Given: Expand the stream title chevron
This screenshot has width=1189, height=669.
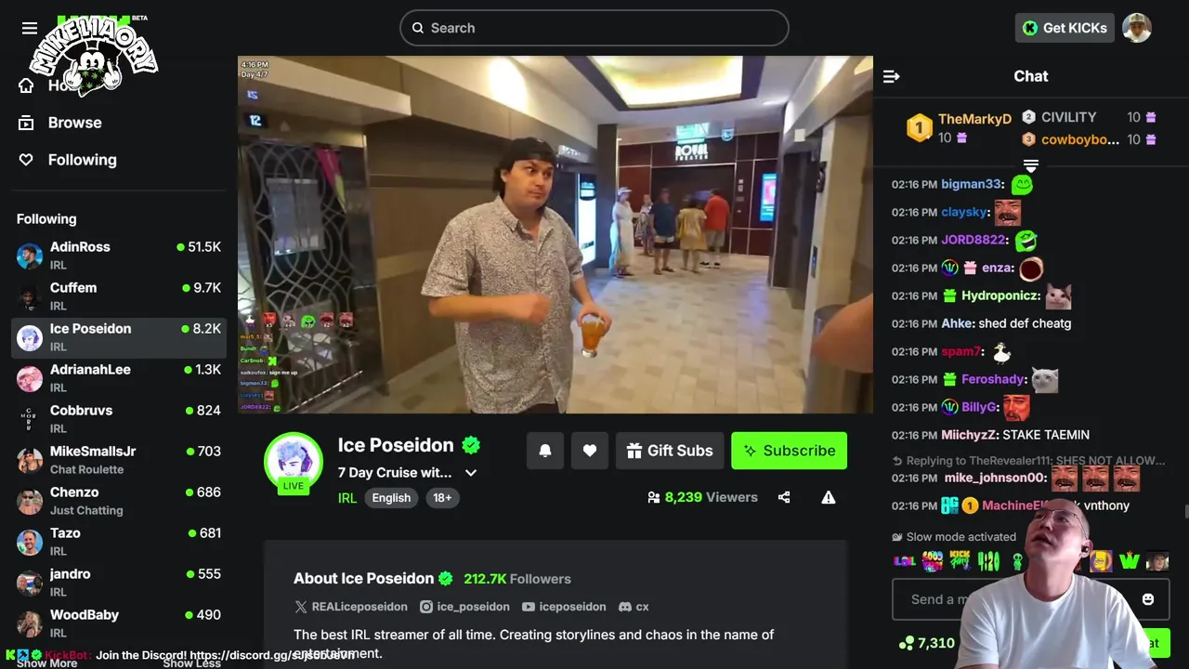Looking at the screenshot, I should tap(471, 473).
